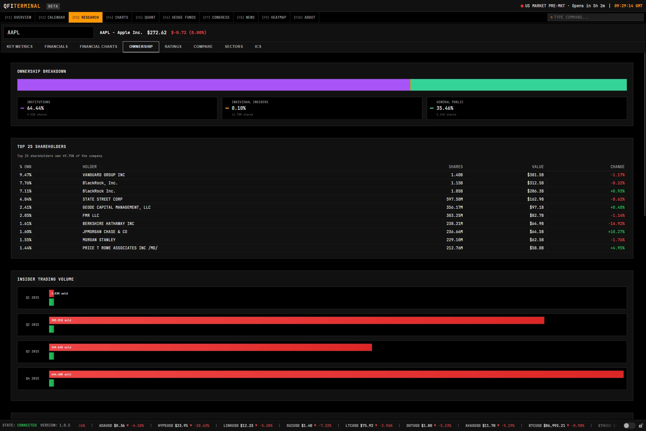Click the Q2 2025 red sold bar
646x431 pixels.
pos(297,320)
